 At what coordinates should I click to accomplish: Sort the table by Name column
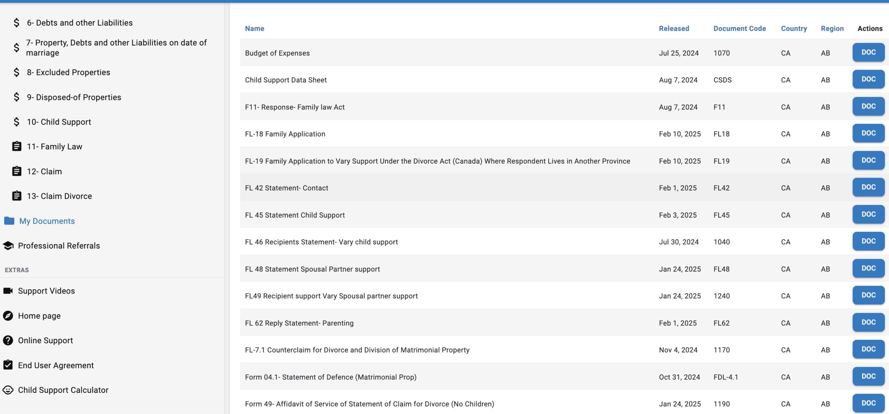tap(254, 28)
